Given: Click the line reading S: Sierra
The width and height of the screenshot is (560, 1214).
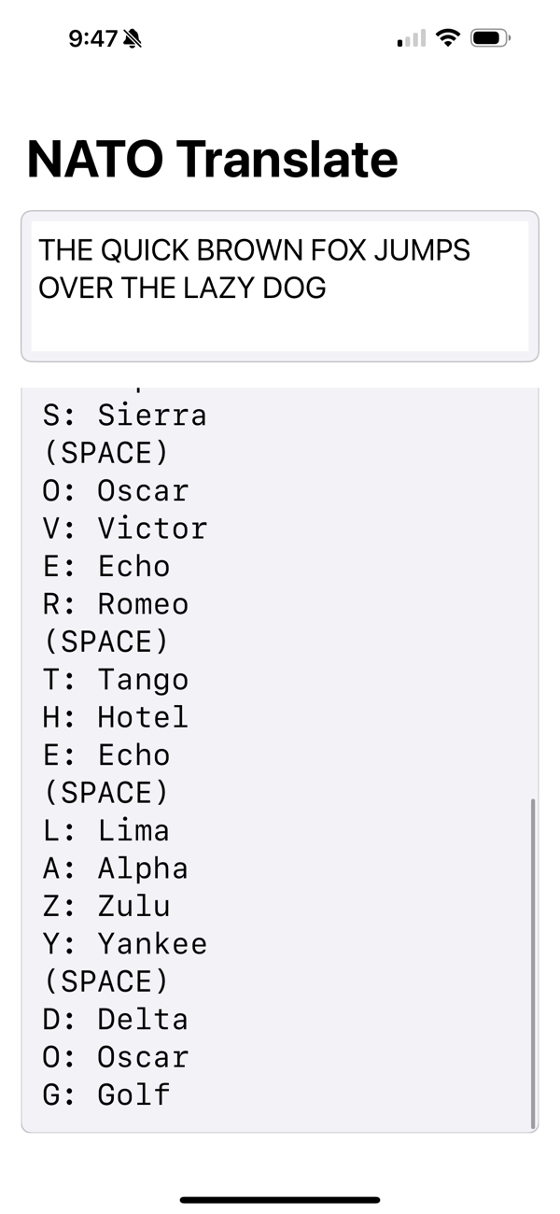Looking at the screenshot, I should (121, 415).
